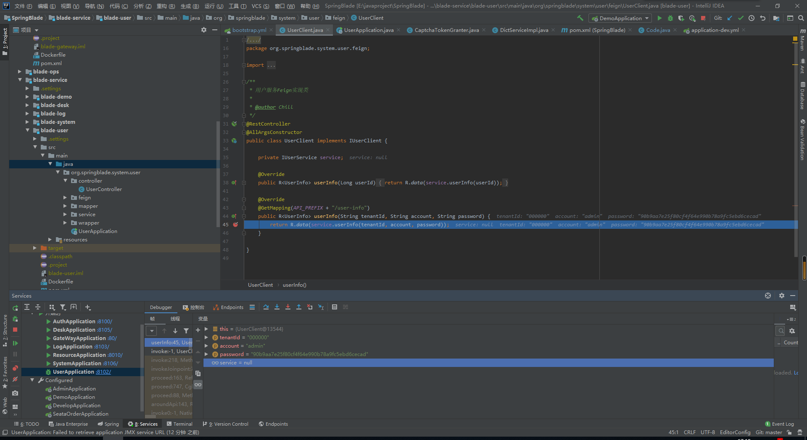Click Drop Frame icon in debugger toolbar
807x440 pixels.
(310, 307)
